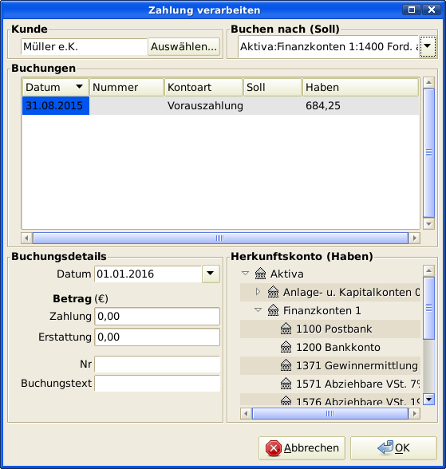Click the Buchungen horizontal scrollbar thumb
The height and width of the screenshot is (469, 446).
[220, 238]
